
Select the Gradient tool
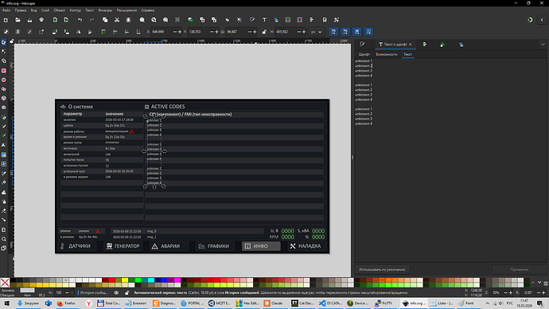point(3,154)
